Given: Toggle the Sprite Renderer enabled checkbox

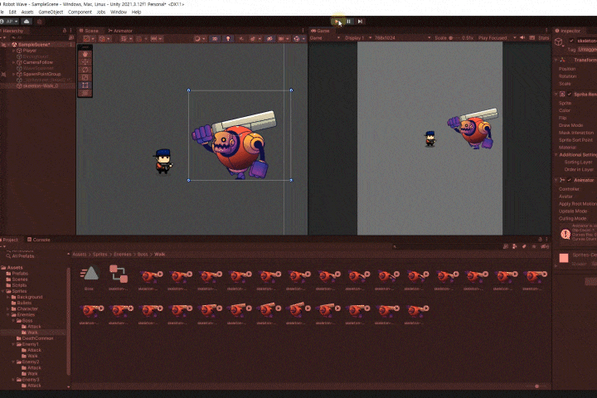Looking at the screenshot, I should tap(569, 94).
